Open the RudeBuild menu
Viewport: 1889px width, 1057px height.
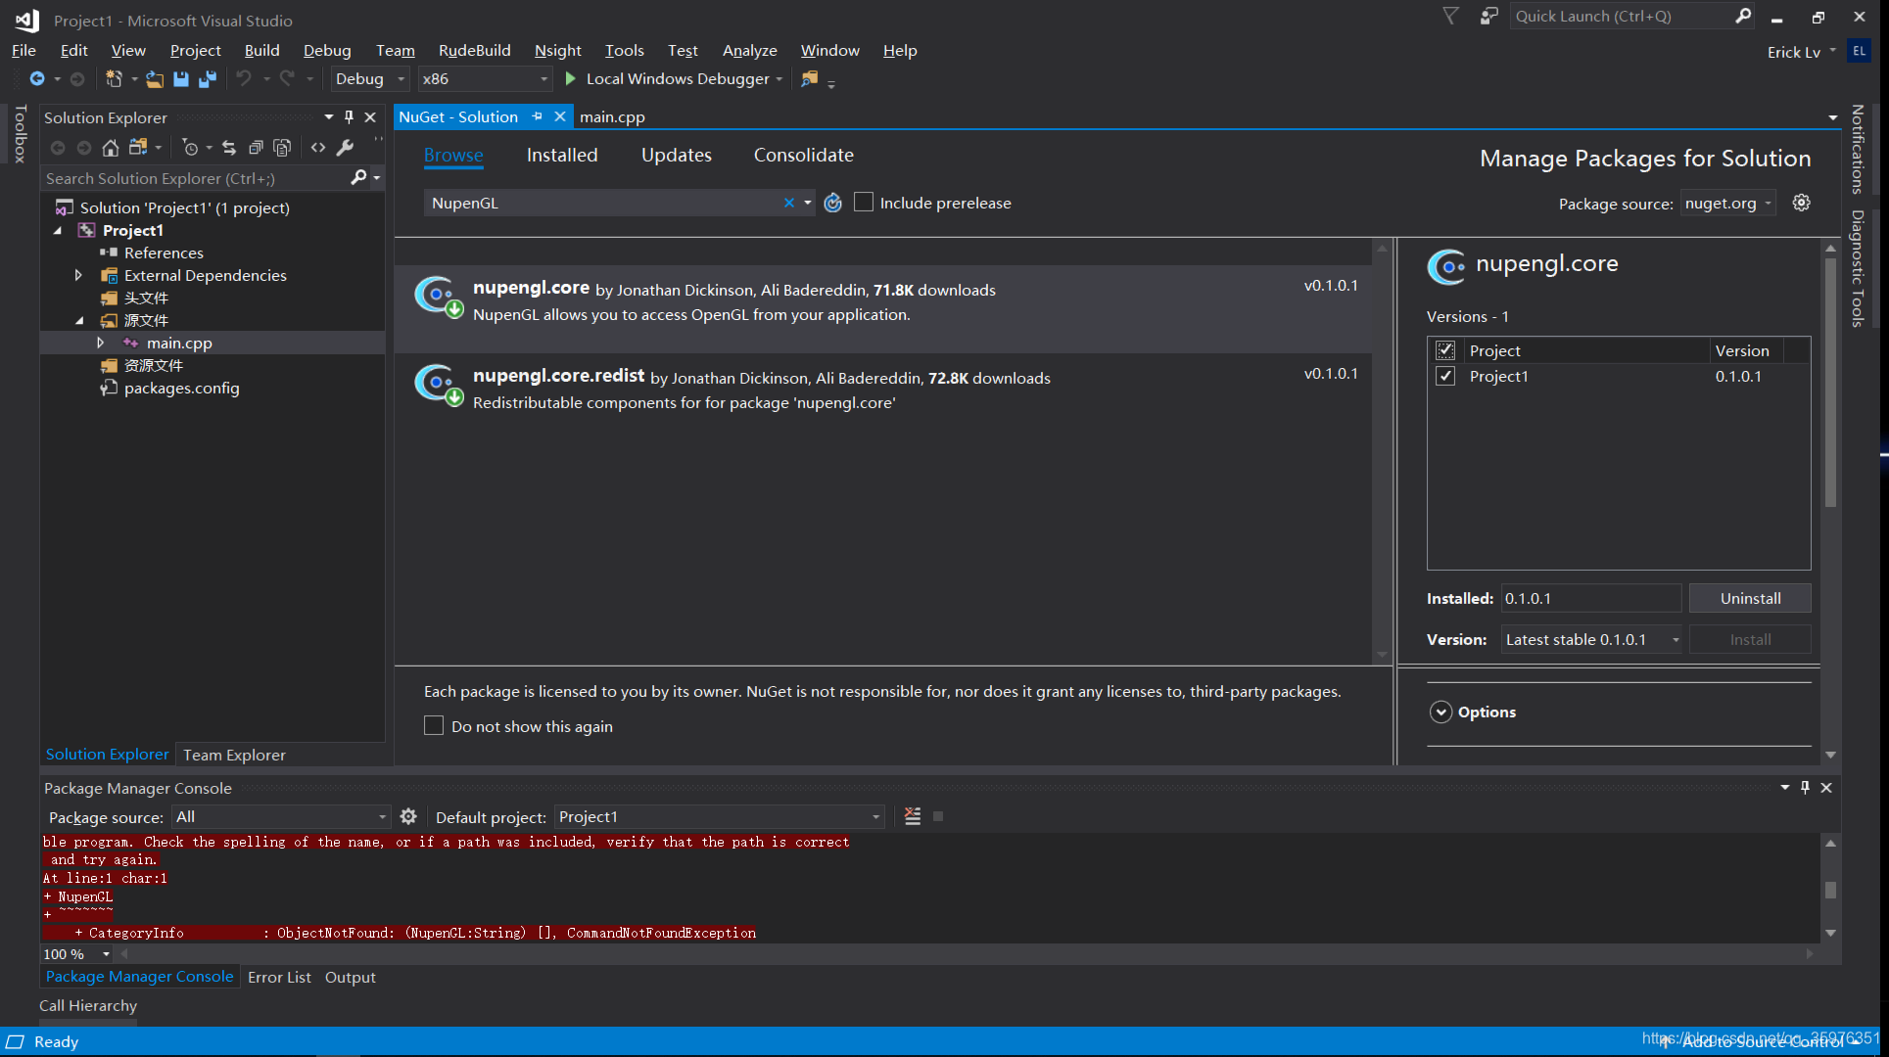(x=474, y=50)
